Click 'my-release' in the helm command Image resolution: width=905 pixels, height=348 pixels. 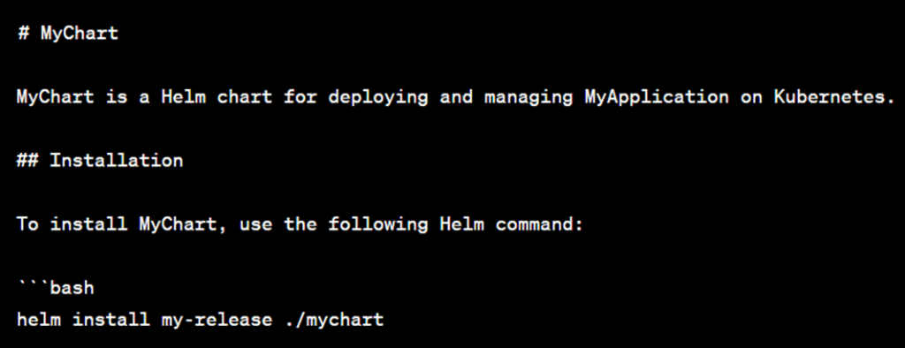217,320
